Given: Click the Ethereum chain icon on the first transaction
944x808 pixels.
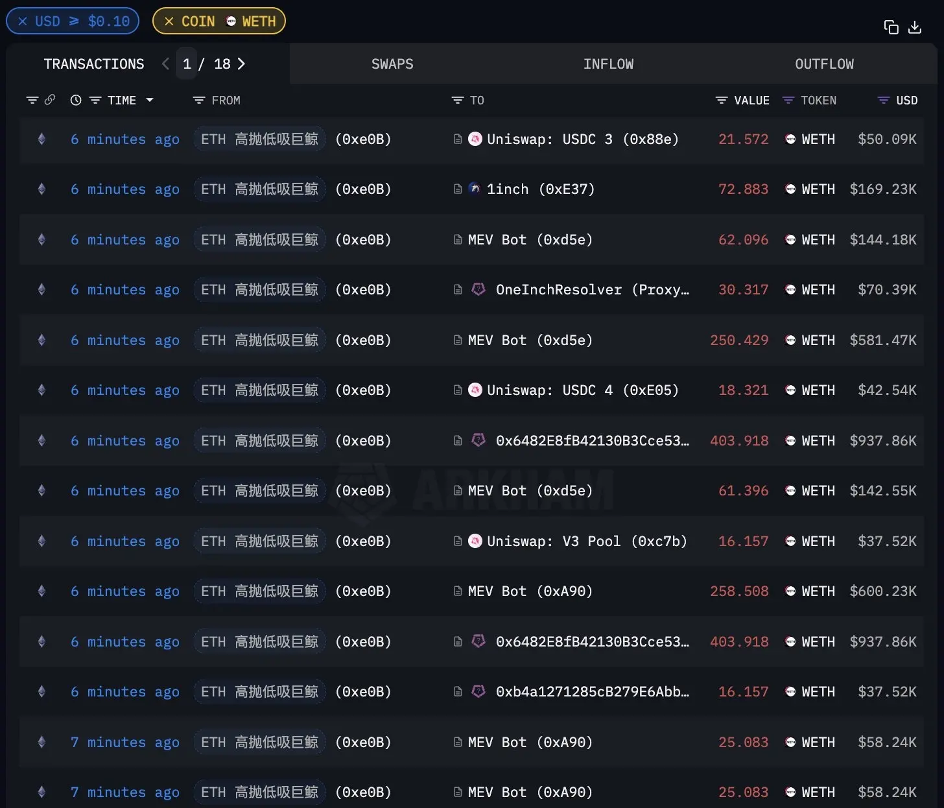Looking at the screenshot, I should tap(41, 139).
